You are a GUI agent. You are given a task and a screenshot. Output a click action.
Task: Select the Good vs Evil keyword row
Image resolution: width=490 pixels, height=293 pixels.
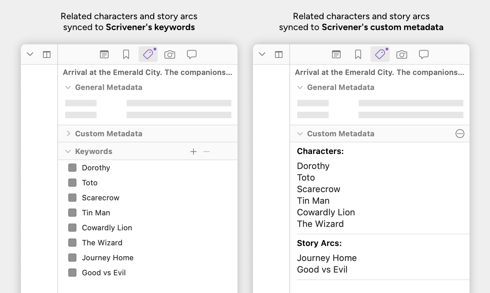pos(148,273)
